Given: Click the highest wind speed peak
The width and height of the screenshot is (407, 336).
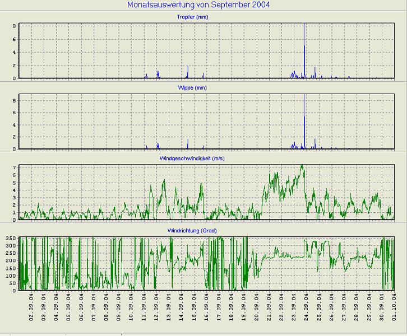Looking at the screenshot, I should [x=302, y=166].
